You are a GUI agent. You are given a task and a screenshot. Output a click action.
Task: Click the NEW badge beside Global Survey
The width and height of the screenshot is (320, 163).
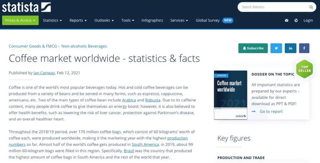pyautogui.click(x=228, y=20)
